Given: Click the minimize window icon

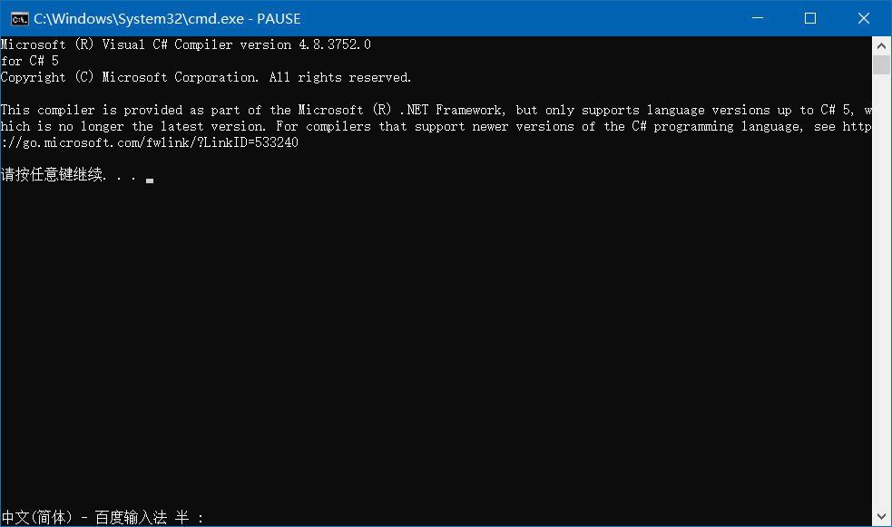Looking at the screenshot, I should click(756, 18).
